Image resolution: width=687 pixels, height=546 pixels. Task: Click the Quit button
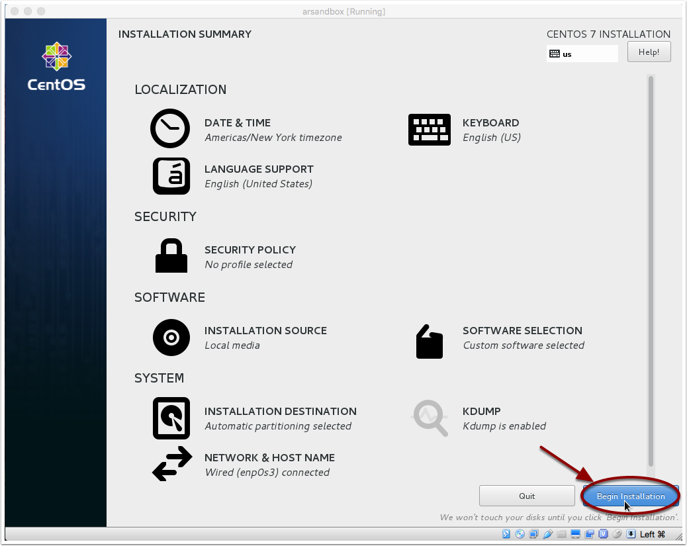click(x=527, y=496)
